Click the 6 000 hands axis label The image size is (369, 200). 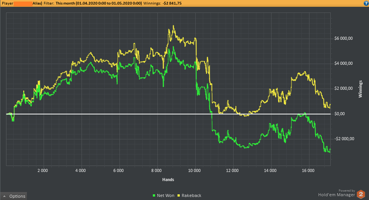pyautogui.click(x=119, y=171)
